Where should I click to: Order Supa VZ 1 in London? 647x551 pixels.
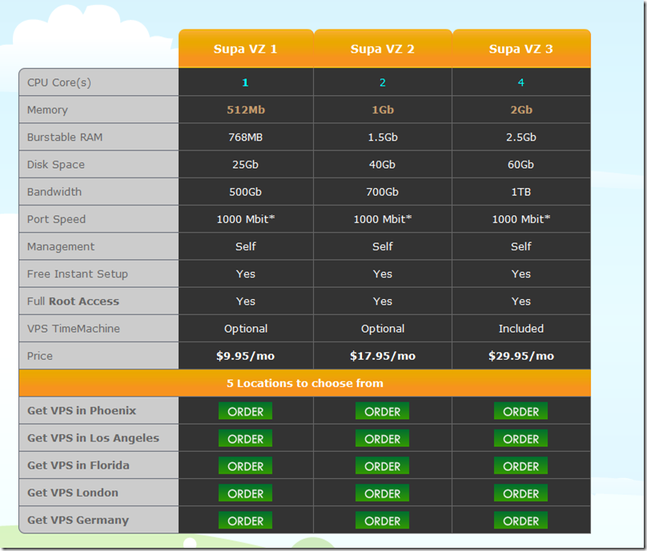point(245,493)
